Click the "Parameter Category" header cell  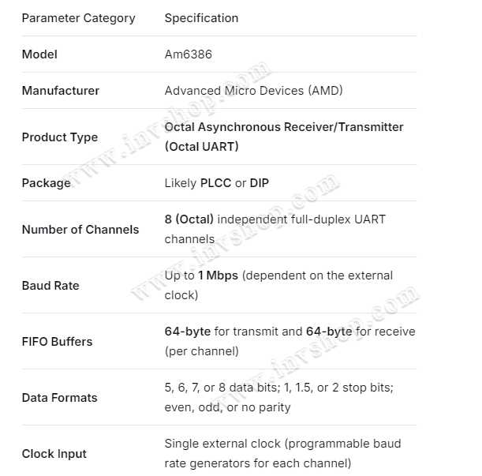[78, 18]
